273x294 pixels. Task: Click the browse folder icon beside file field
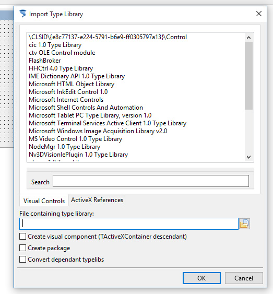pyautogui.click(x=244, y=224)
